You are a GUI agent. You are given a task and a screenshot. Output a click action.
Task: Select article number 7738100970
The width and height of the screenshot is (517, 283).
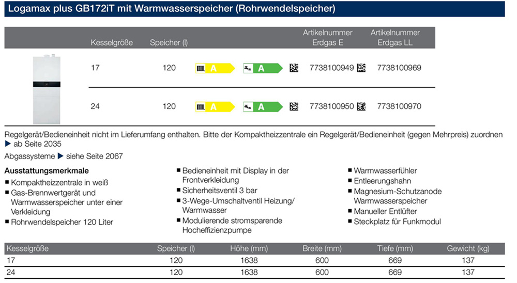coord(399,106)
